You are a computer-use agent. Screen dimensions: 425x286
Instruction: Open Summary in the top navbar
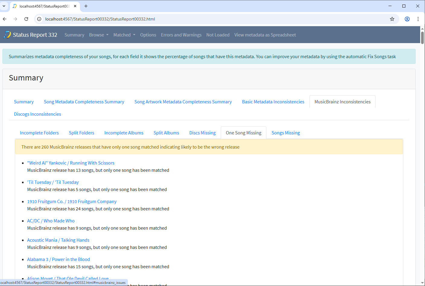(74, 35)
